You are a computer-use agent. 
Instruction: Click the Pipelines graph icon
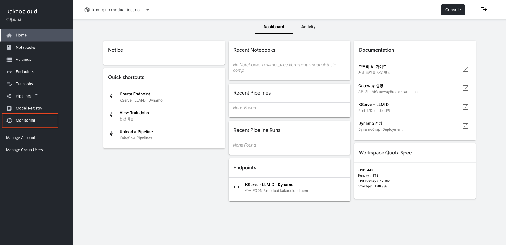(9, 96)
